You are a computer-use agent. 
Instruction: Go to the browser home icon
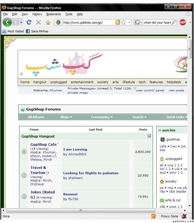48,22
